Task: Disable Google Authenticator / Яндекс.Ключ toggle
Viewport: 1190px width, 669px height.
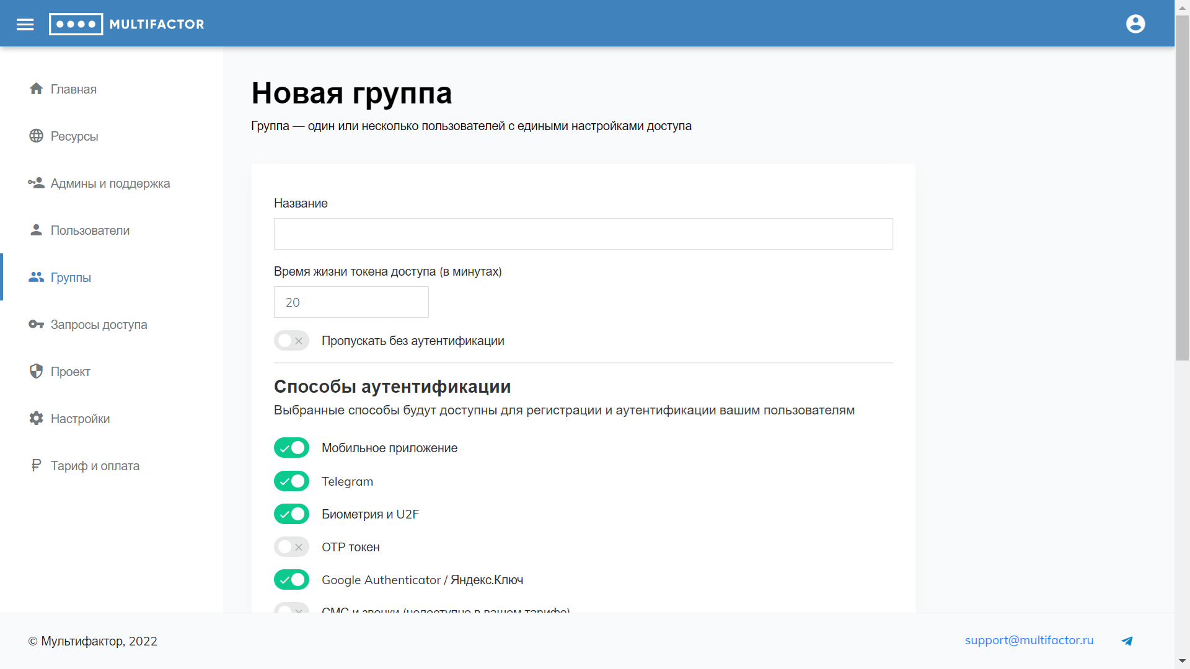Action: 291,580
